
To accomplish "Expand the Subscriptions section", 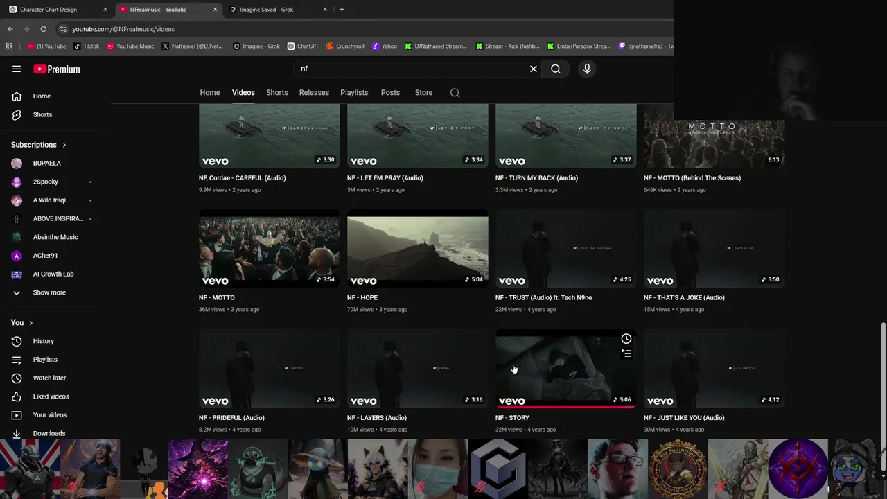I will (39, 145).
